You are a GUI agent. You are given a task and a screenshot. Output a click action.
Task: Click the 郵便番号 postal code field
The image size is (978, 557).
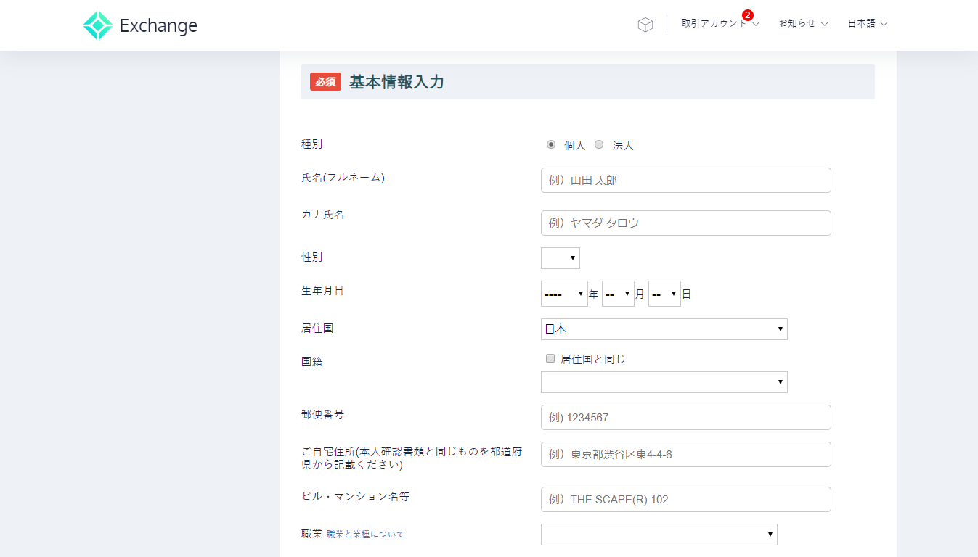[685, 417]
